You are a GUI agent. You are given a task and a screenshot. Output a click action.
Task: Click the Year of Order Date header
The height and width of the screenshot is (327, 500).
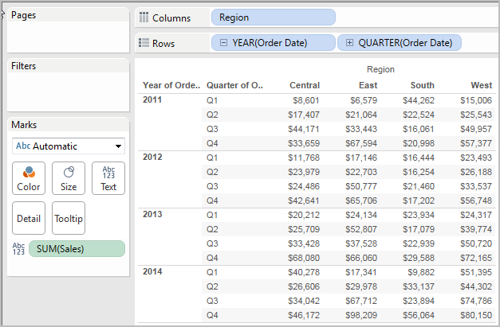pos(171,85)
